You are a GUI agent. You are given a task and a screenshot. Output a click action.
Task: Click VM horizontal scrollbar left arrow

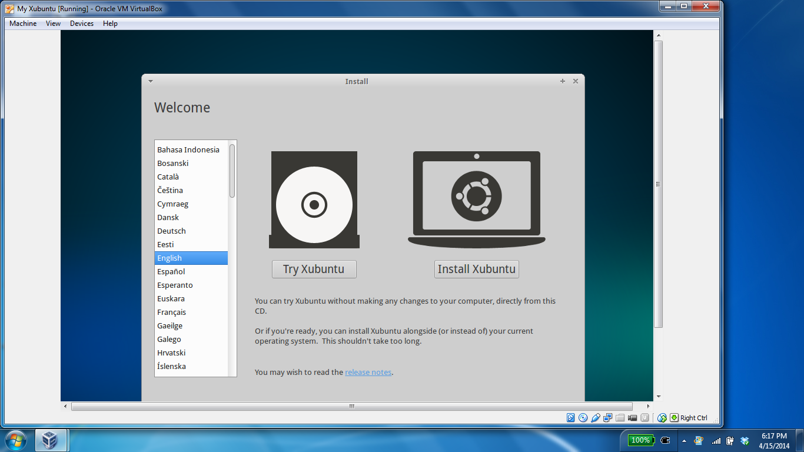(65, 406)
